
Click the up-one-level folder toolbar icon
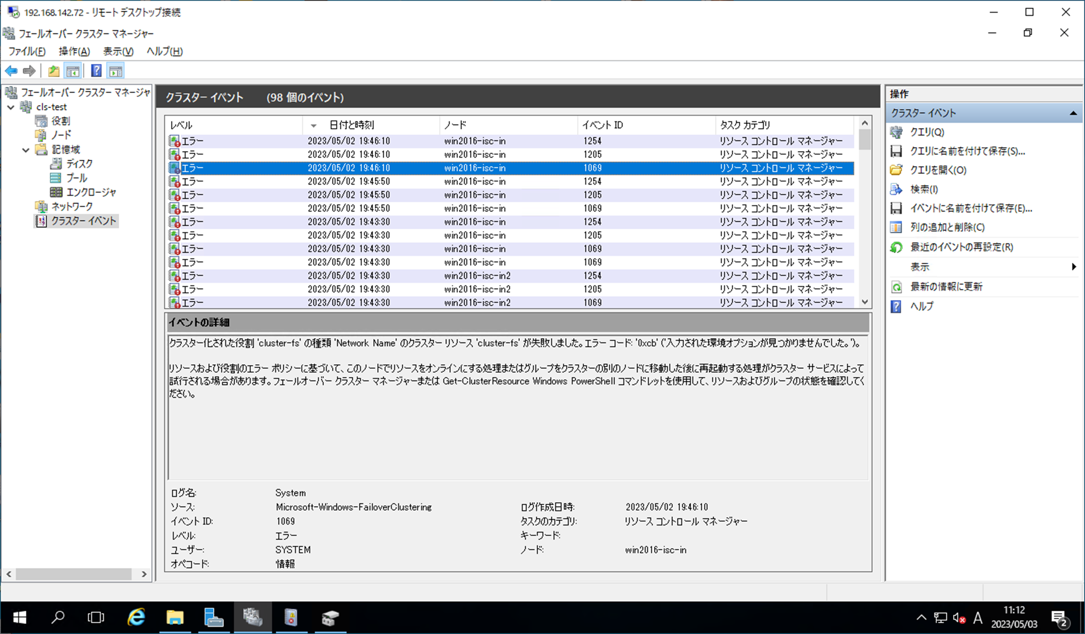coord(54,71)
